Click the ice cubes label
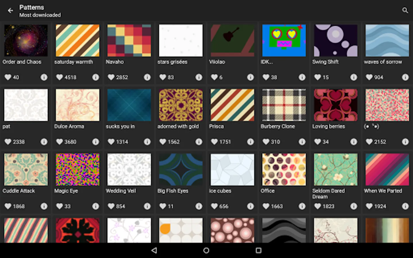This screenshot has width=413, height=258. (220, 191)
